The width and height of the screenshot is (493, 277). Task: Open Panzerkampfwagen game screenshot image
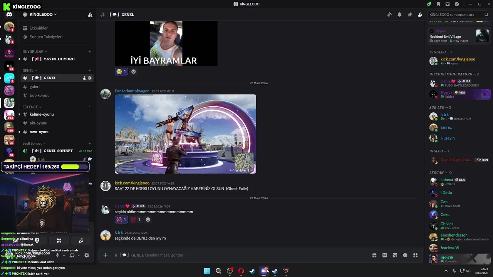pos(185,134)
